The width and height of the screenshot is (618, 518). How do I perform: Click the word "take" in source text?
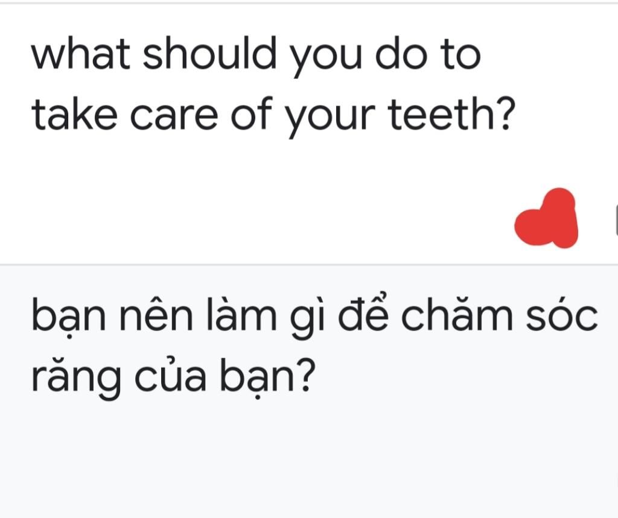(x=74, y=114)
